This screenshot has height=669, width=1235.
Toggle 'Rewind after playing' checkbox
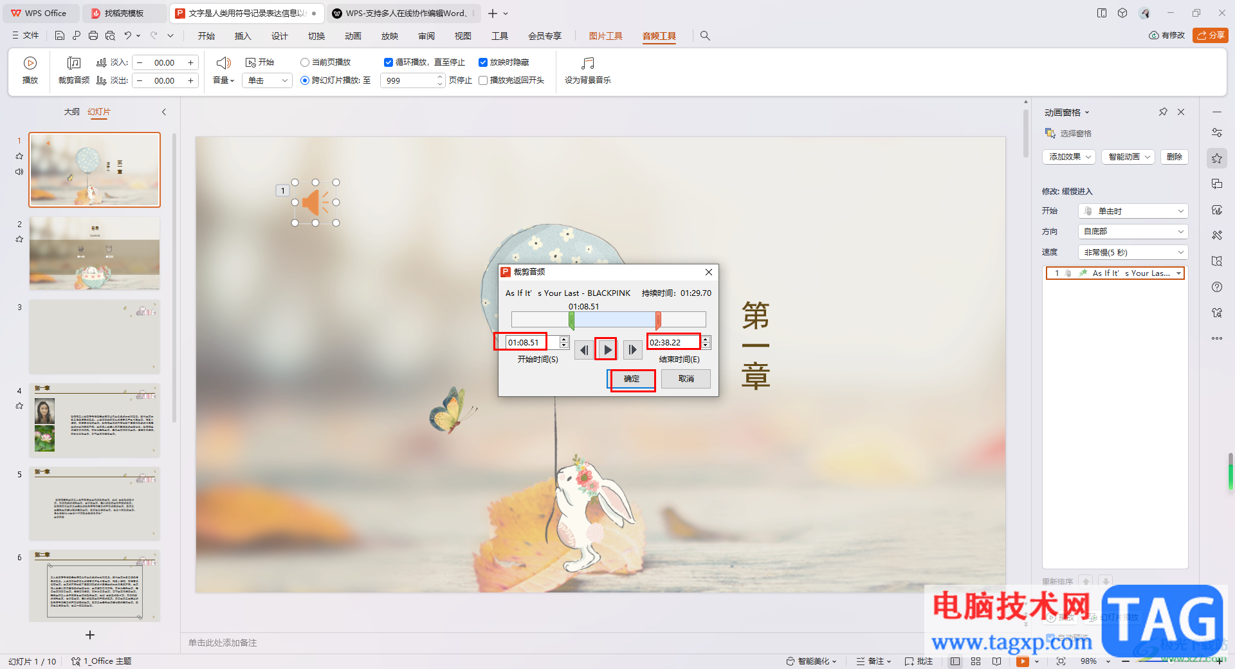[x=483, y=80]
